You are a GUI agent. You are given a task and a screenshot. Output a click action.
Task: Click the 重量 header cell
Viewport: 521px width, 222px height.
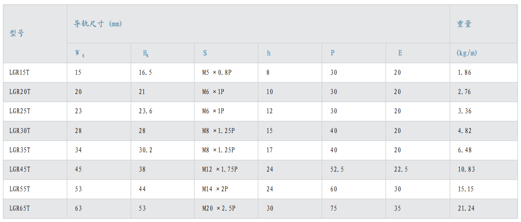(464, 24)
